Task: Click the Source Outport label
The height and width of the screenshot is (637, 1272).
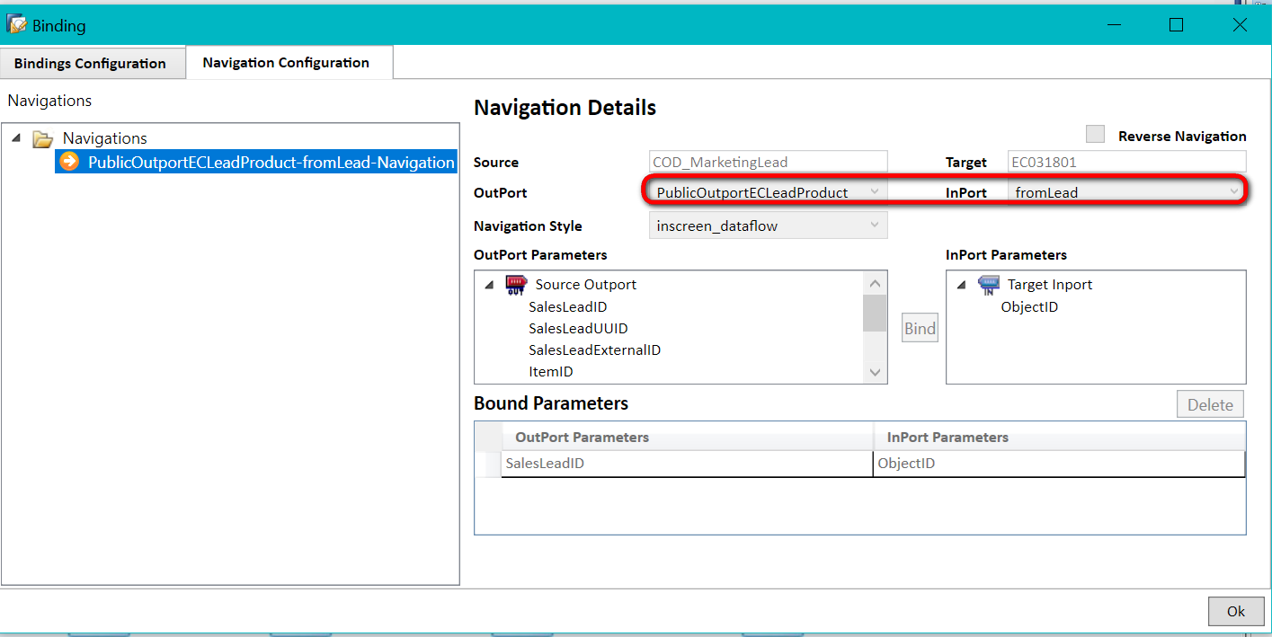Action: click(586, 285)
